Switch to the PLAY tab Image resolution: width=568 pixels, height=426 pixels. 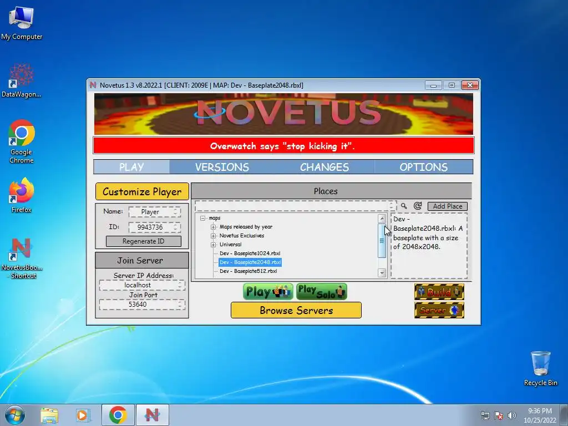point(131,167)
